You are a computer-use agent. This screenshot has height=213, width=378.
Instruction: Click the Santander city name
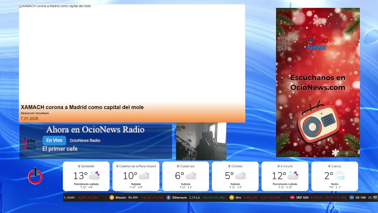pos(88,166)
